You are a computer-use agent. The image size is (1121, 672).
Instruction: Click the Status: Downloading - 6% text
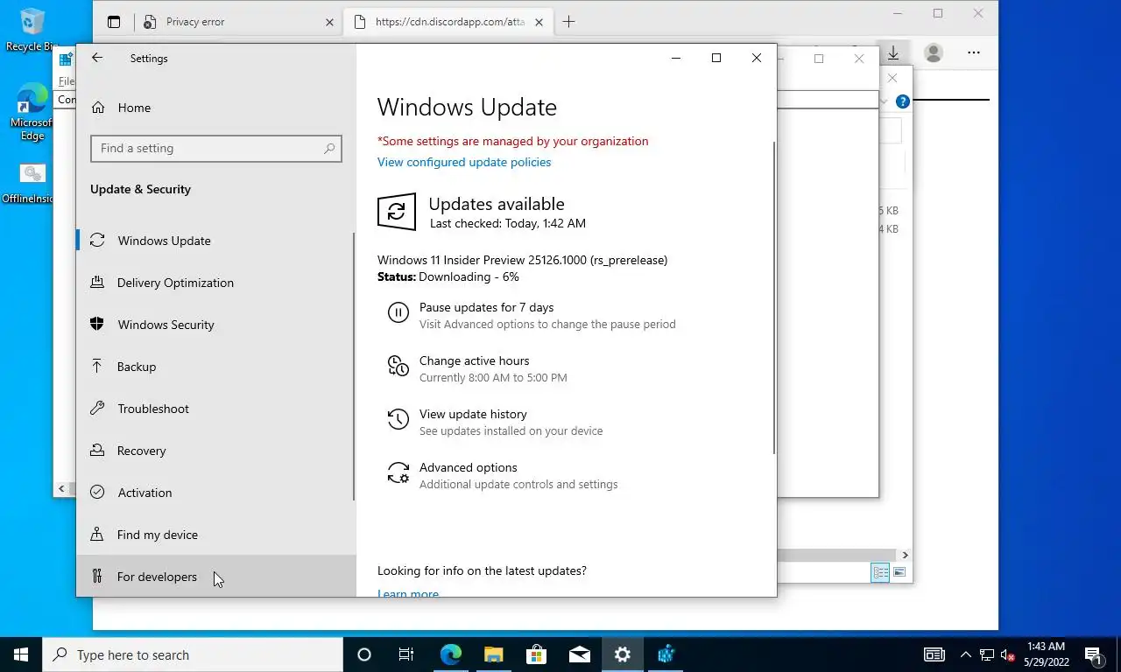[448, 276]
